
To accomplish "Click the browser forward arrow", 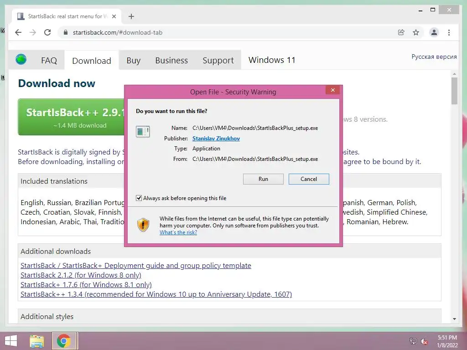I will (x=33, y=32).
